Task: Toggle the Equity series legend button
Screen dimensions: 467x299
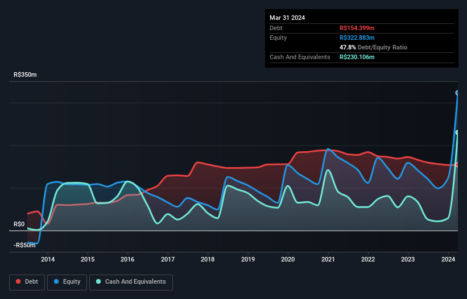Action: [67, 282]
